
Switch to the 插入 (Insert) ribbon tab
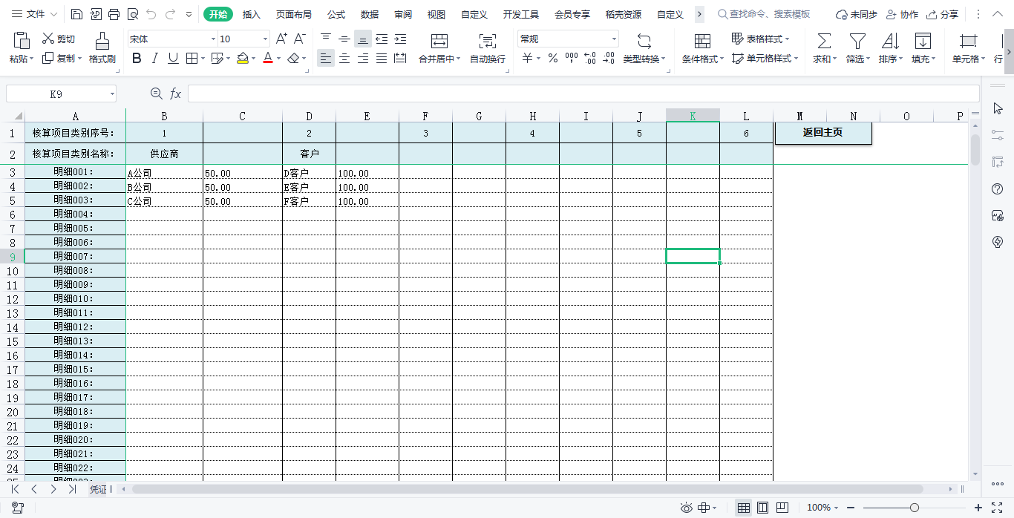(x=252, y=14)
